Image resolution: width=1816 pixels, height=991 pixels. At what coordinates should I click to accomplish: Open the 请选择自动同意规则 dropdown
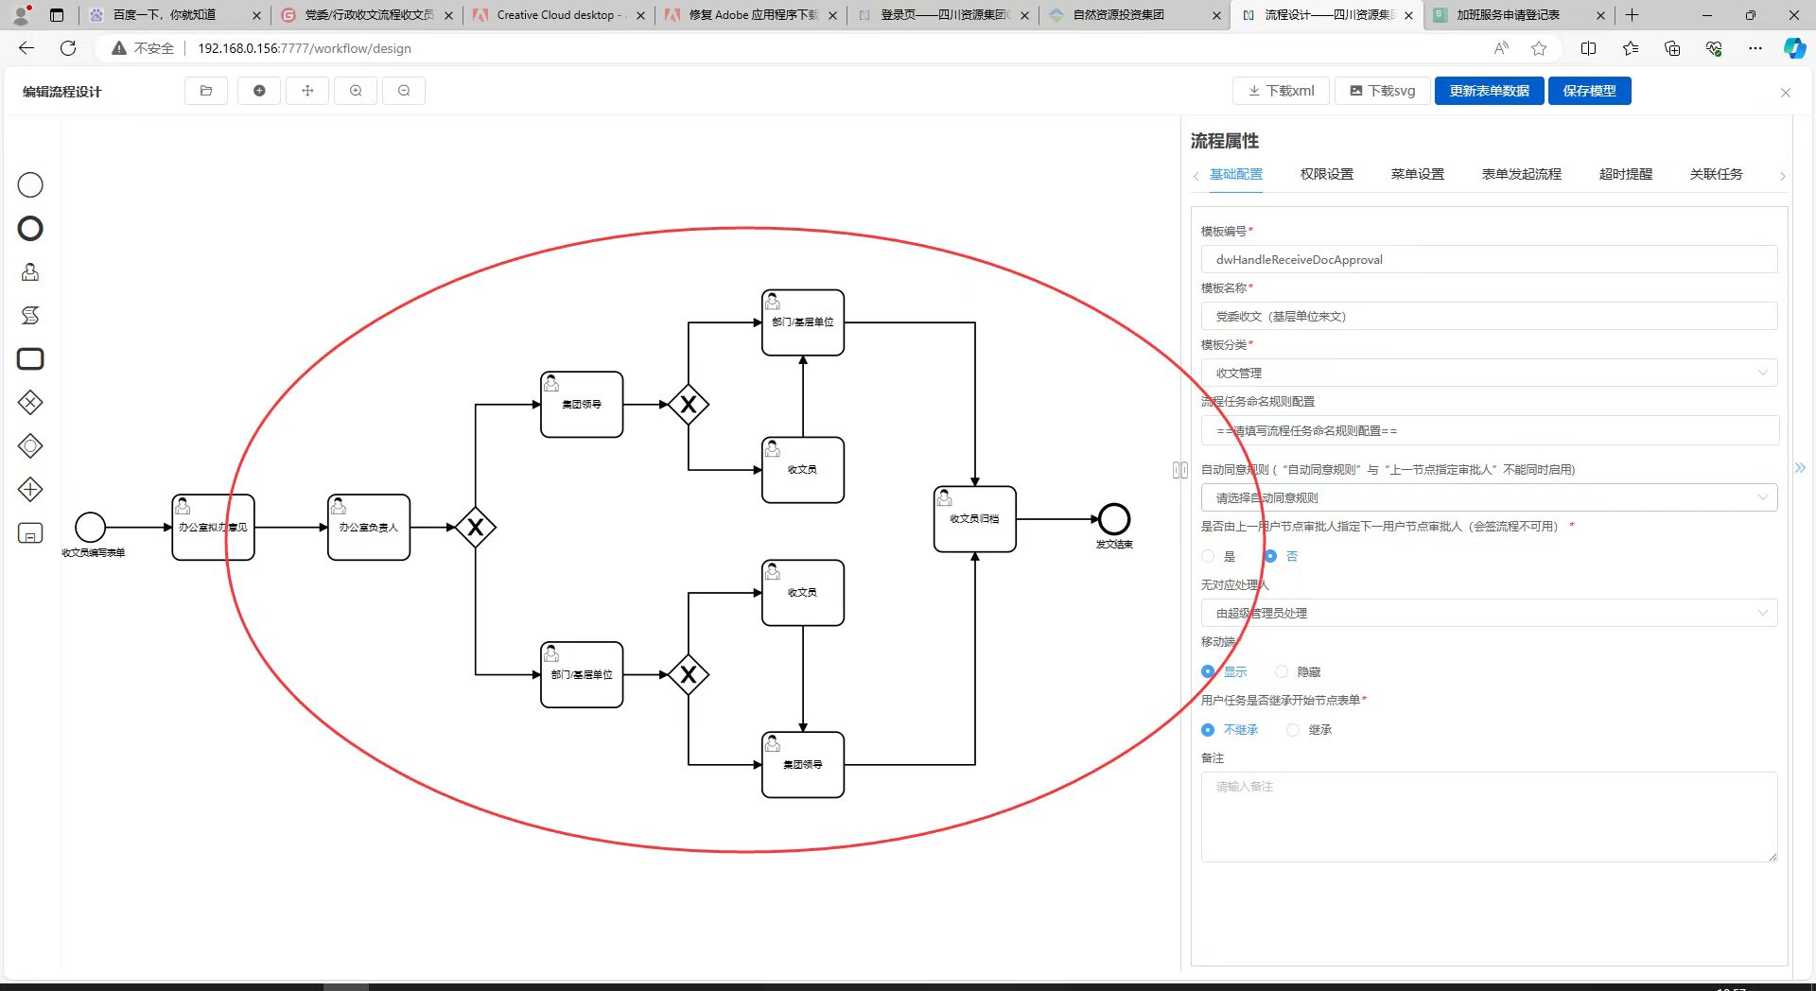[x=1489, y=497]
